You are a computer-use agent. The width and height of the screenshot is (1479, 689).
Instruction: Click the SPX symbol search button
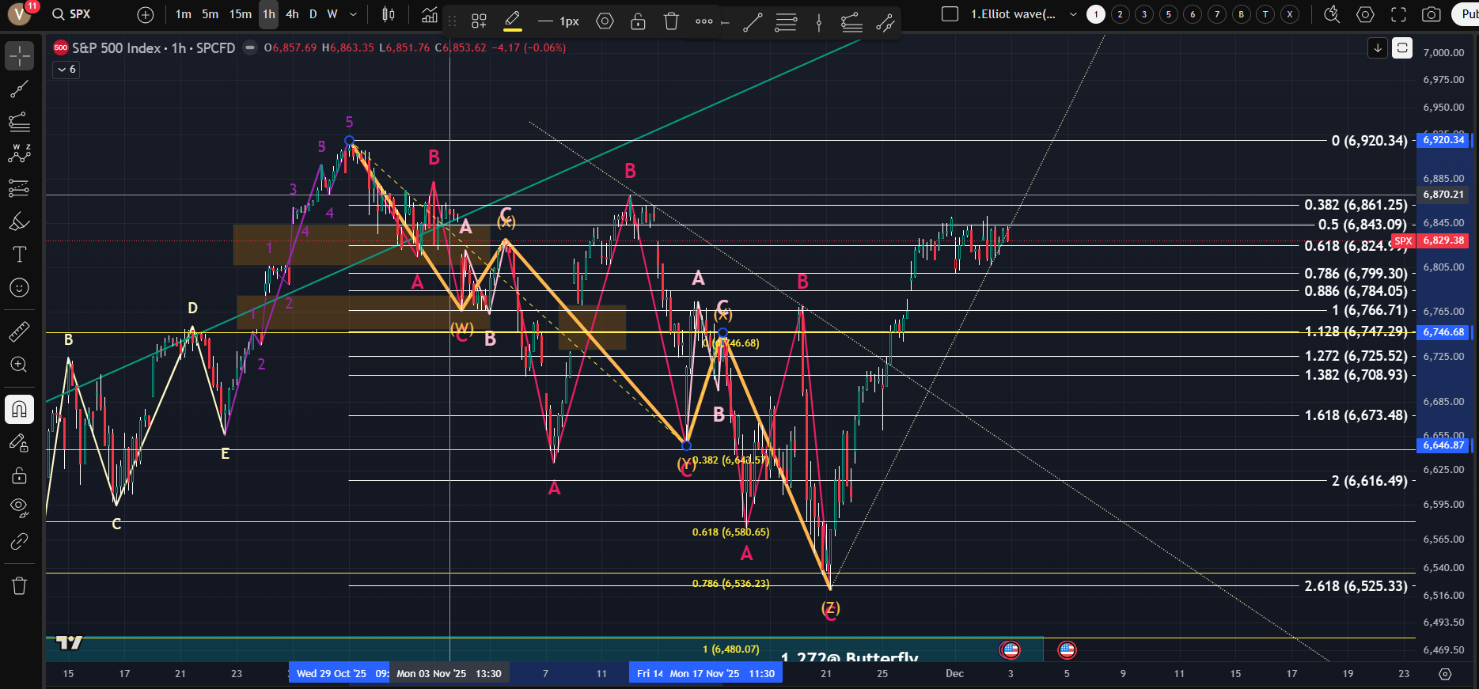[x=71, y=14]
